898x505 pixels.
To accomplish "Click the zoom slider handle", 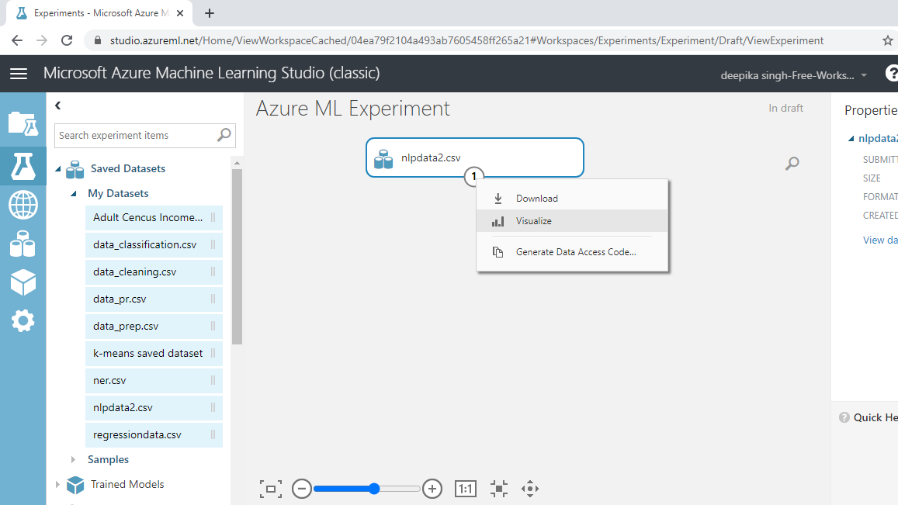I will tap(374, 489).
